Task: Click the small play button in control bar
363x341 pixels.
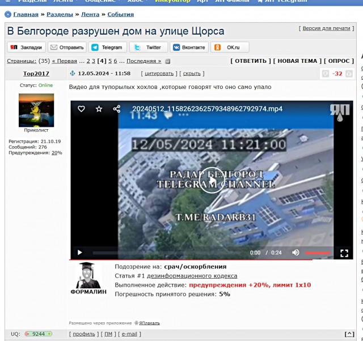Action: [79, 253]
